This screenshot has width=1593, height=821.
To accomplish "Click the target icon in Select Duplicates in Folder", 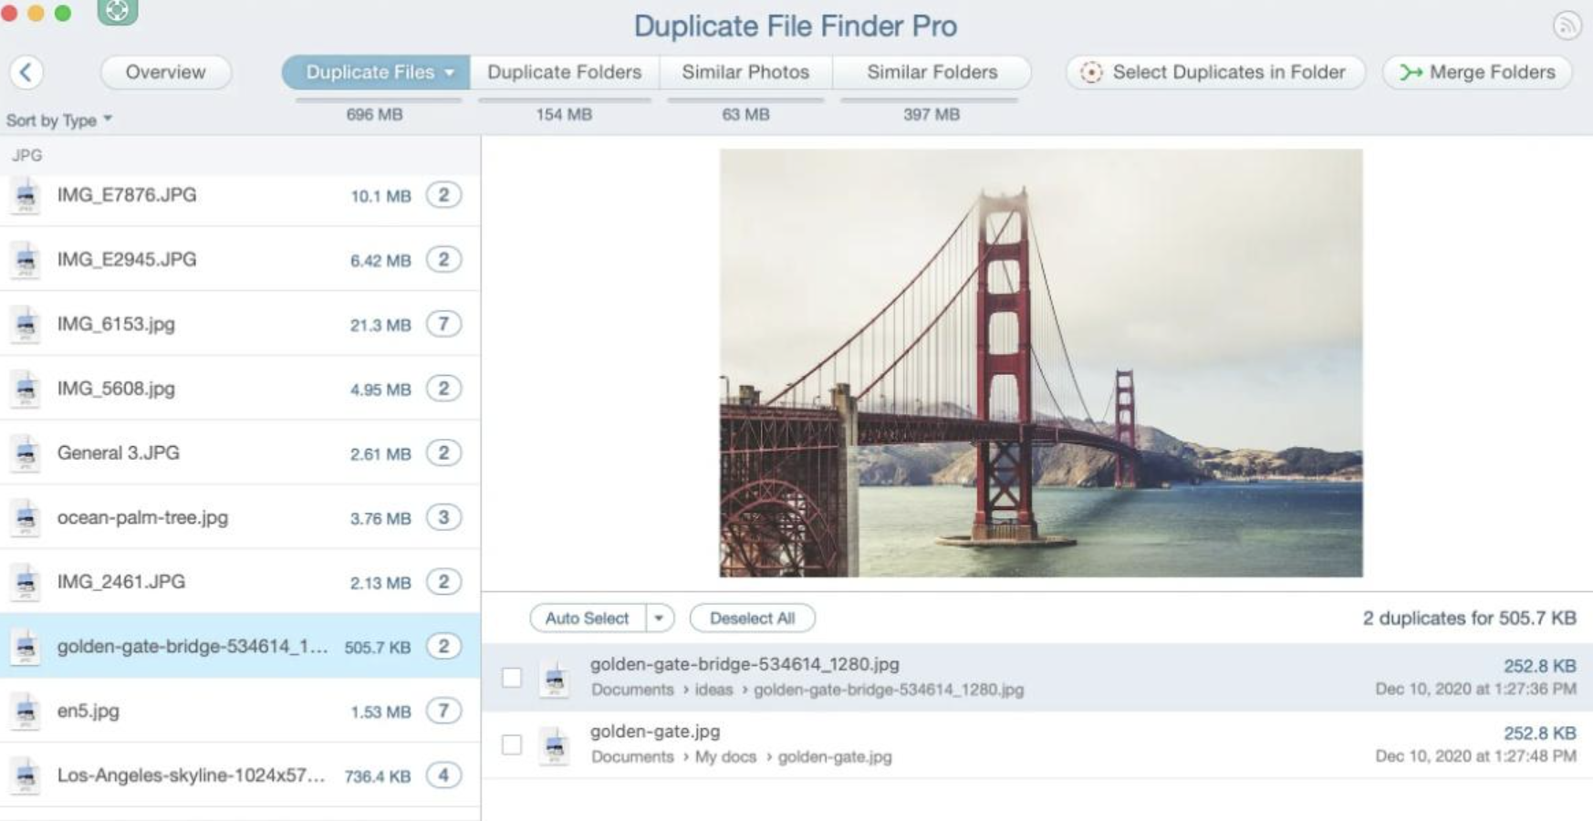I will coord(1091,72).
